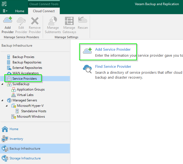Image resolution: width=183 pixels, height=164 pixels.
Task: Click the Backup Infrastructure globe icon
Action: point(5,149)
